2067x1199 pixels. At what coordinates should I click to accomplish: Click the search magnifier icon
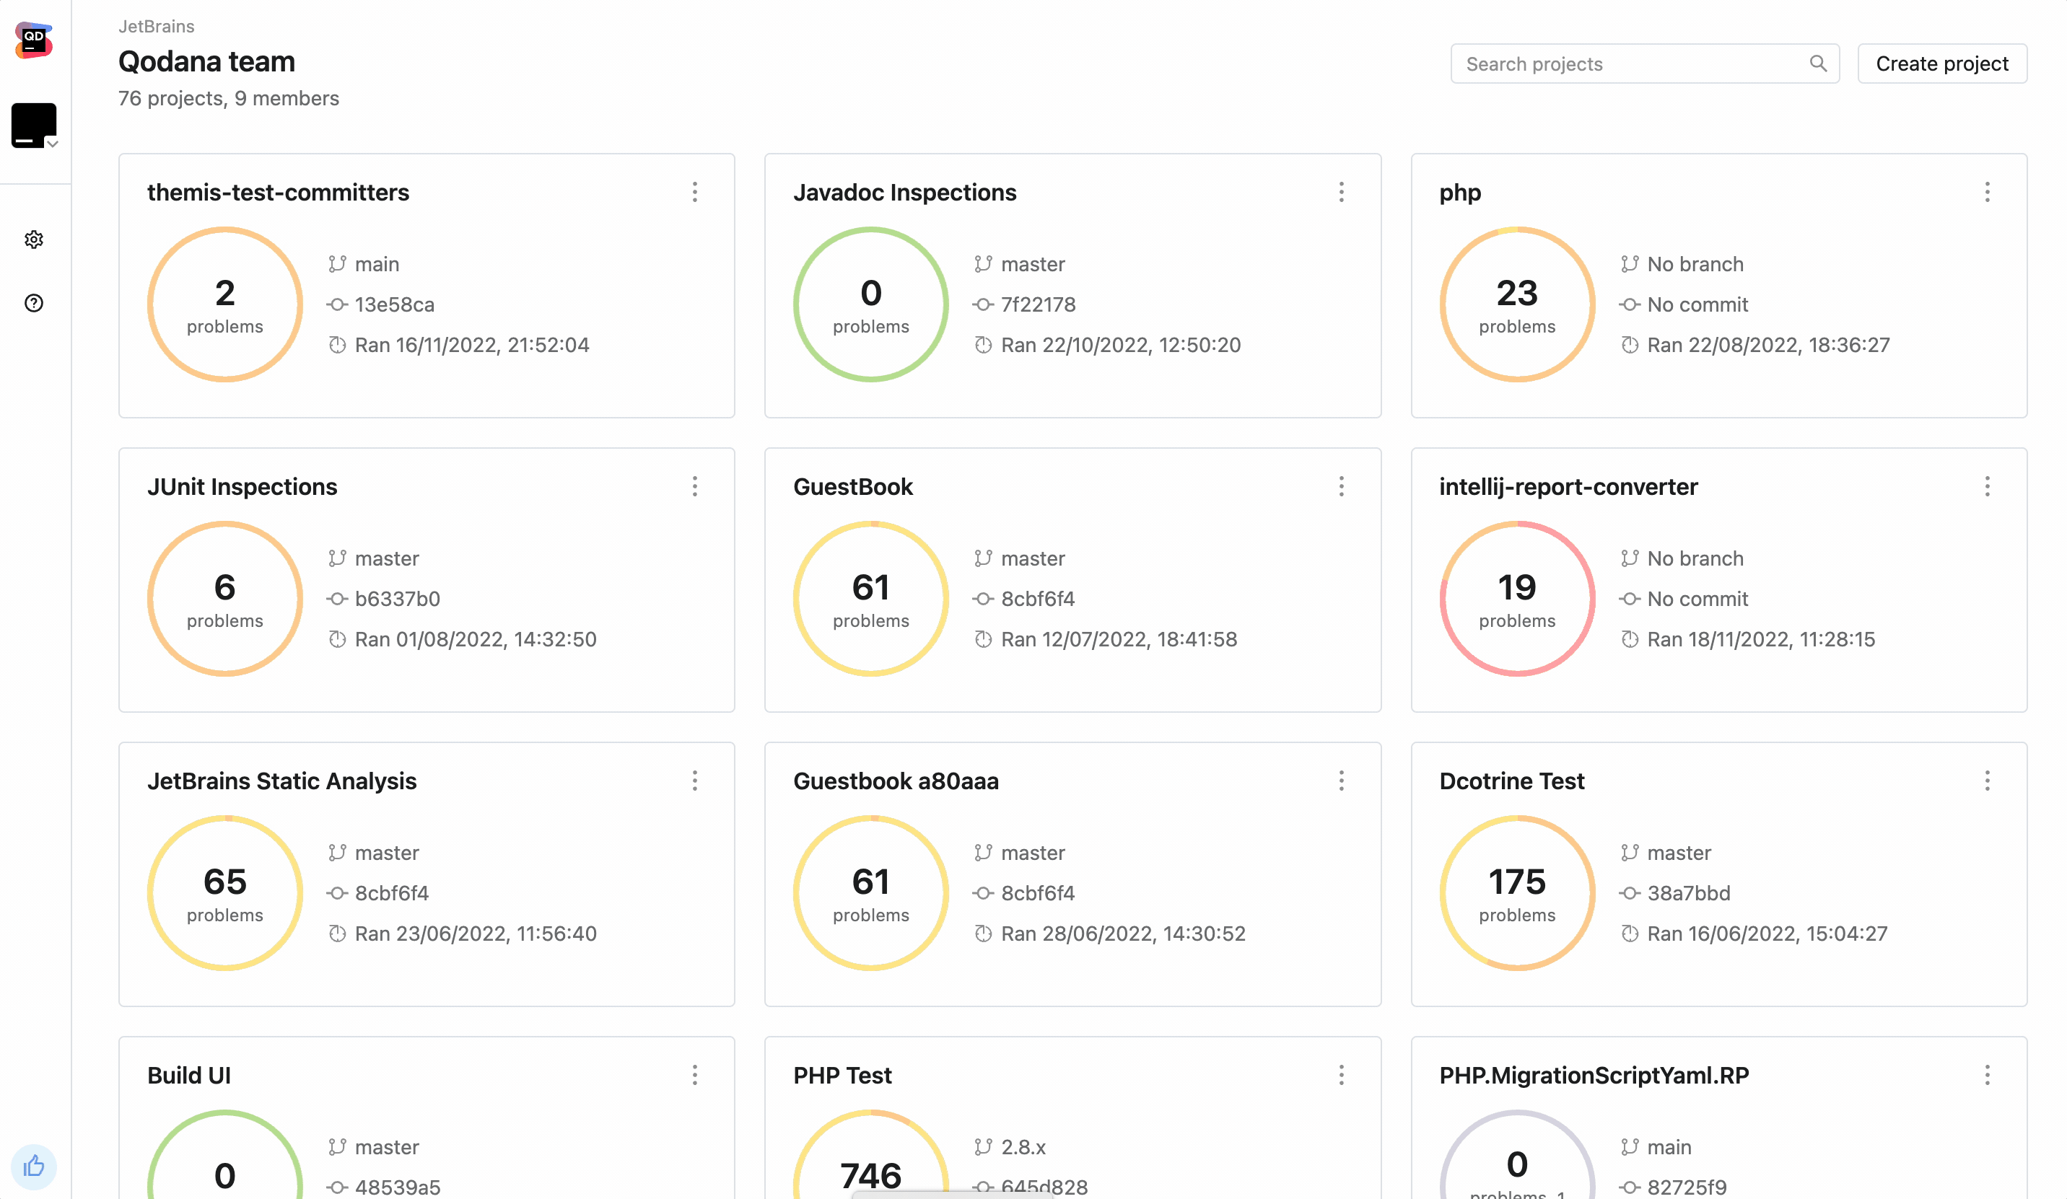click(x=1818, y=63)
